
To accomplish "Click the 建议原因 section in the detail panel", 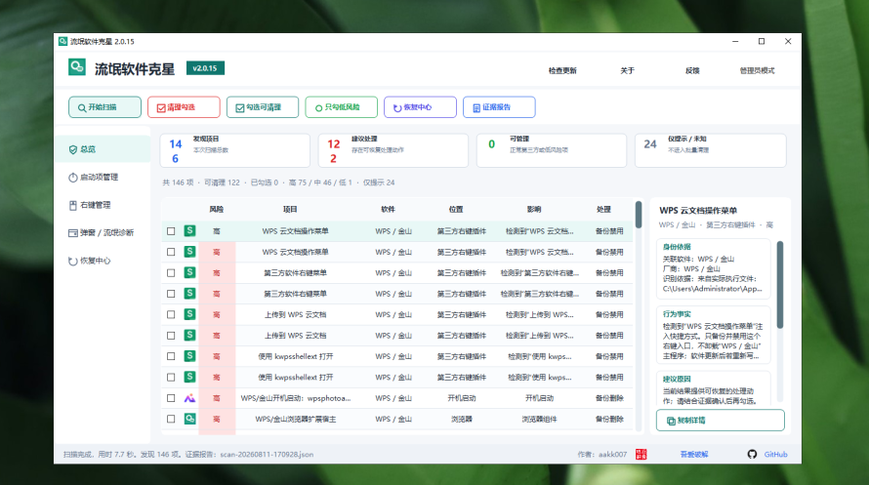I will pos(714,389).
